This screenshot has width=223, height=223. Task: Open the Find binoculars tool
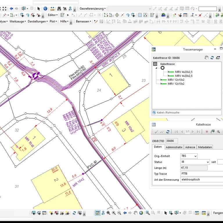pyautogui.click(x=59, y=9)
